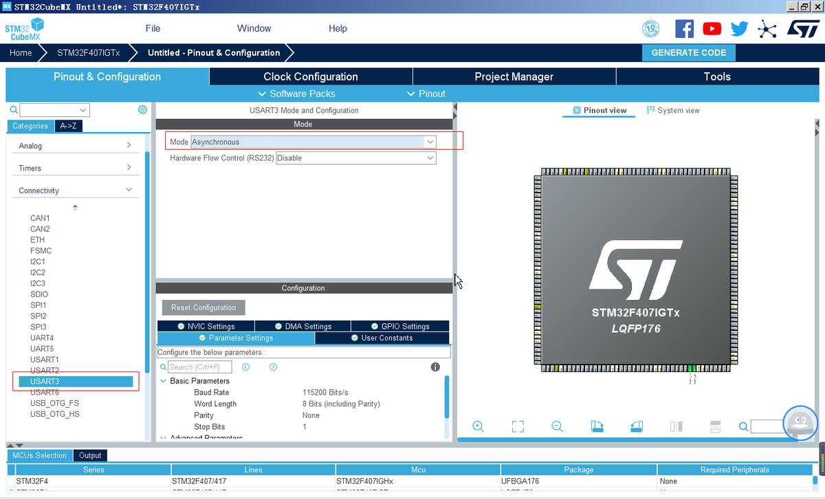Collapse the Basic Parameters group
825x500 pixels.
coord(164,381)
